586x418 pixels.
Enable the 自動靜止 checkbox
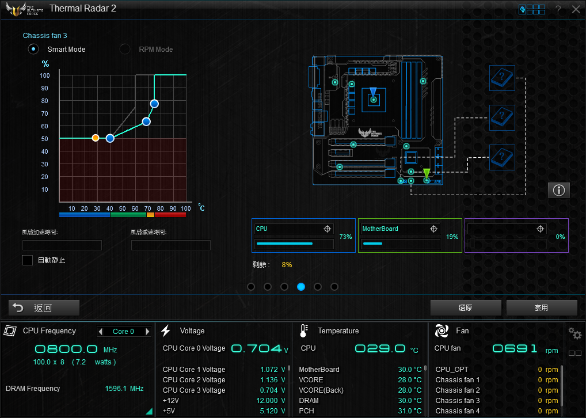(28, 260)
